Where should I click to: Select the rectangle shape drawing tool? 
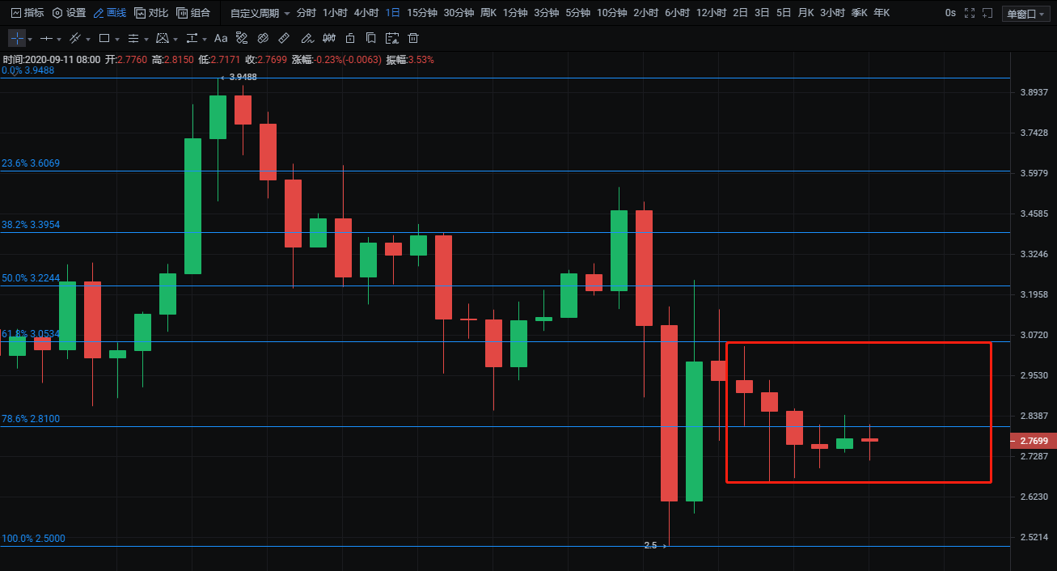[104, 38]
